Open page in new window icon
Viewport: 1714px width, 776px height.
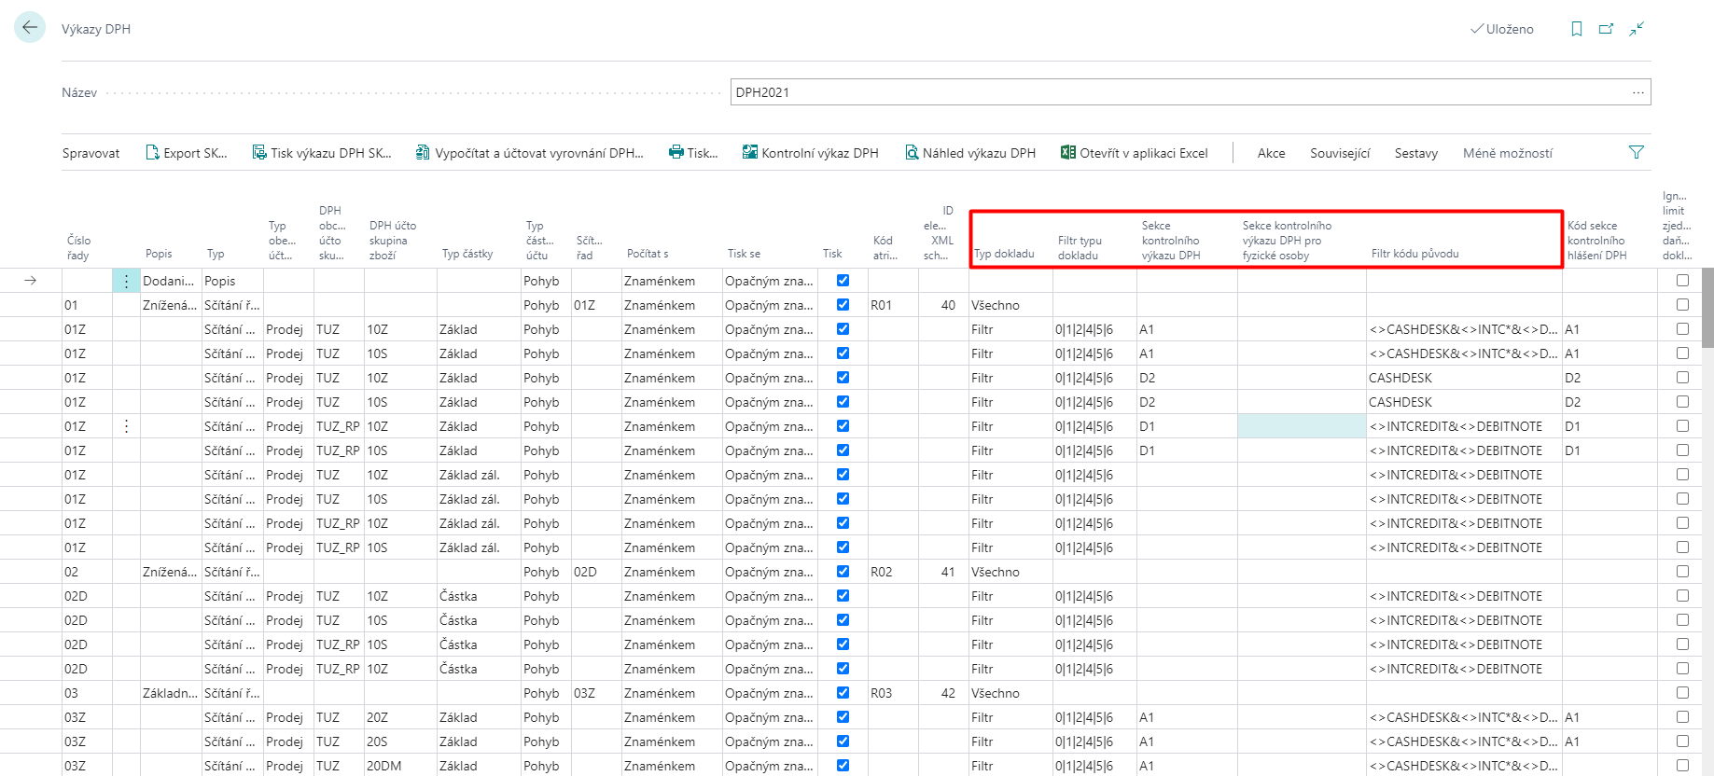[x=1606, y=29]
